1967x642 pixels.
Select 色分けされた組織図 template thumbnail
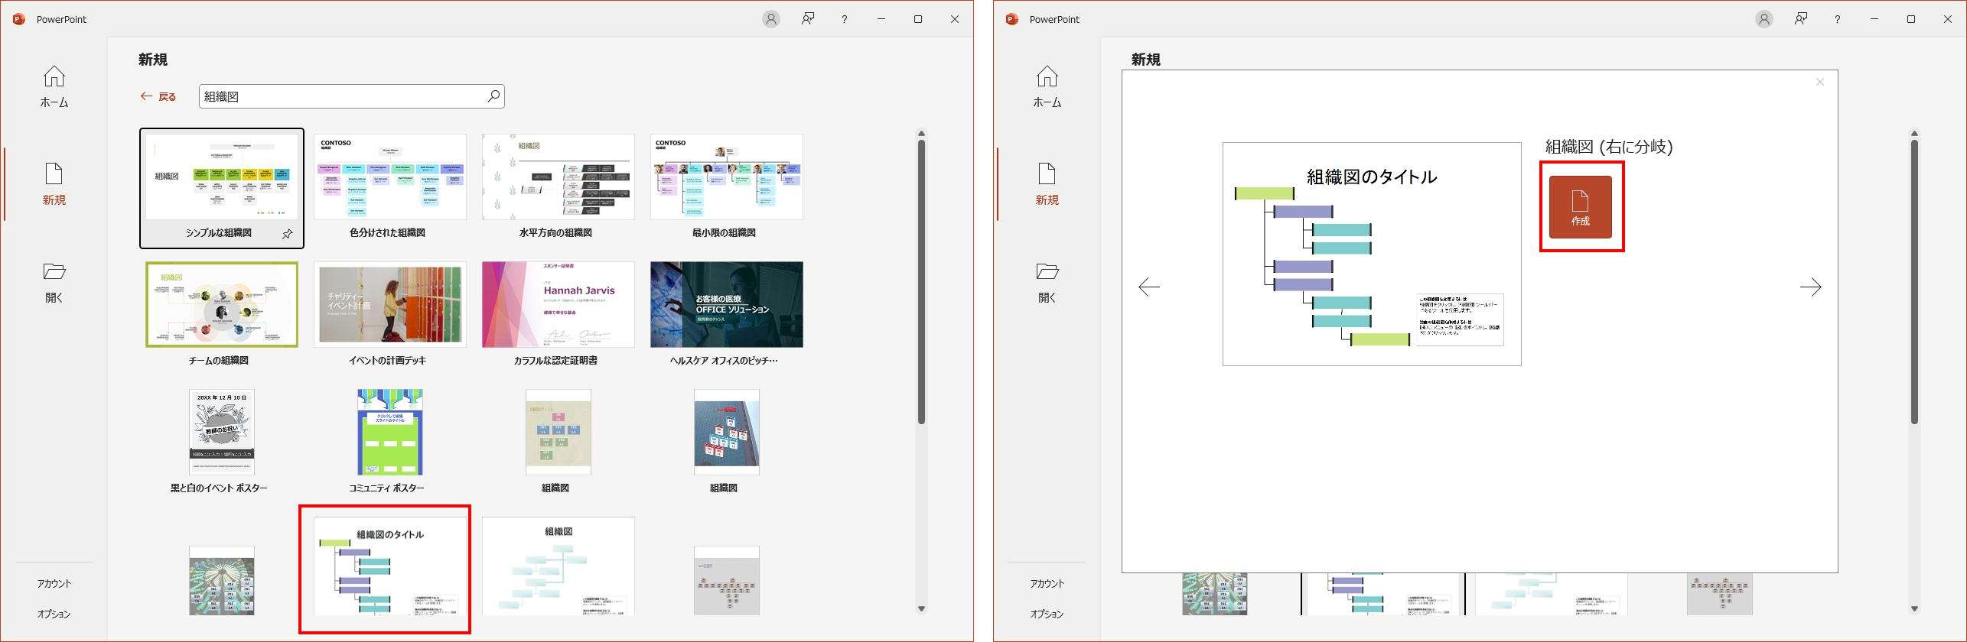[390, 177]
